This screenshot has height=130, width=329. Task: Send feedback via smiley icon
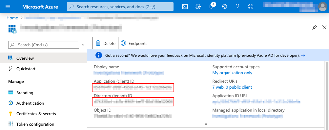[251, 7]
